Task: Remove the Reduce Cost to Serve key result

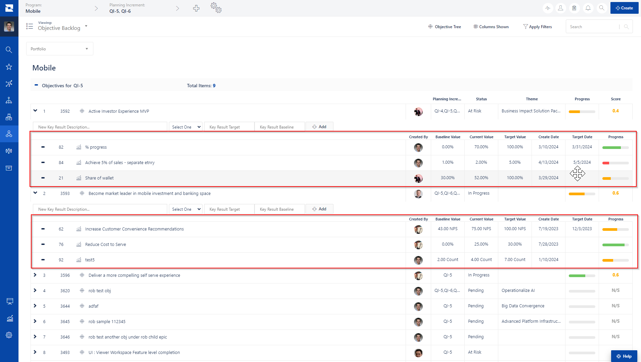Action: [x=43, y=244]
